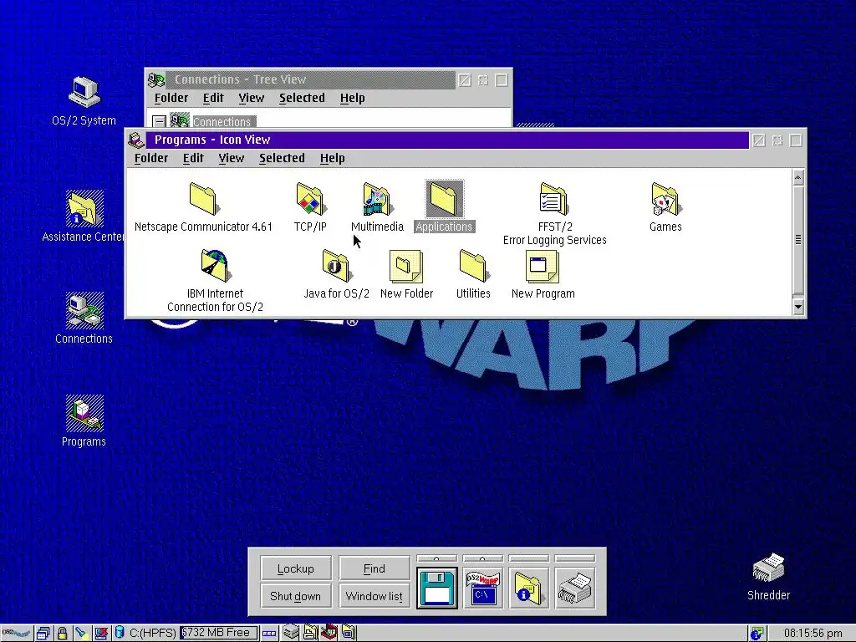The height and width of the screenshot is (642, 856).
Task: Click the Window list button on LaunchPad
Action: [374, 596]
